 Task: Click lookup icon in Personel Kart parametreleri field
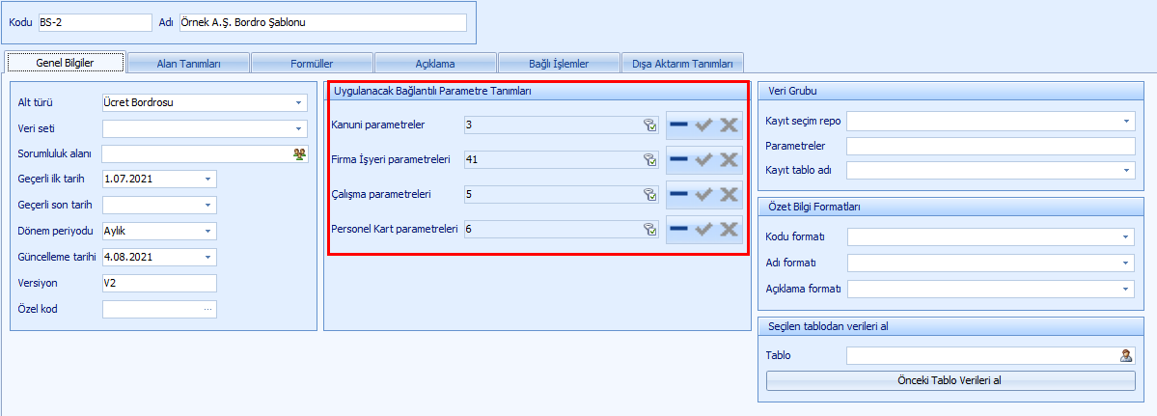pyautogui.click(x=650, y=229)
